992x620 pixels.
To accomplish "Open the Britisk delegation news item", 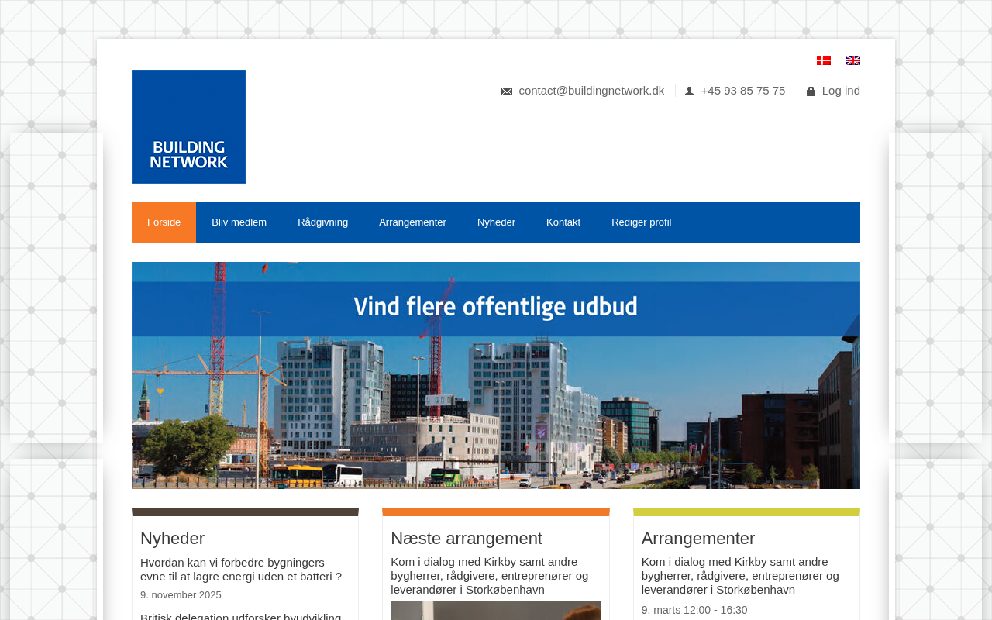I will point(241,616).
